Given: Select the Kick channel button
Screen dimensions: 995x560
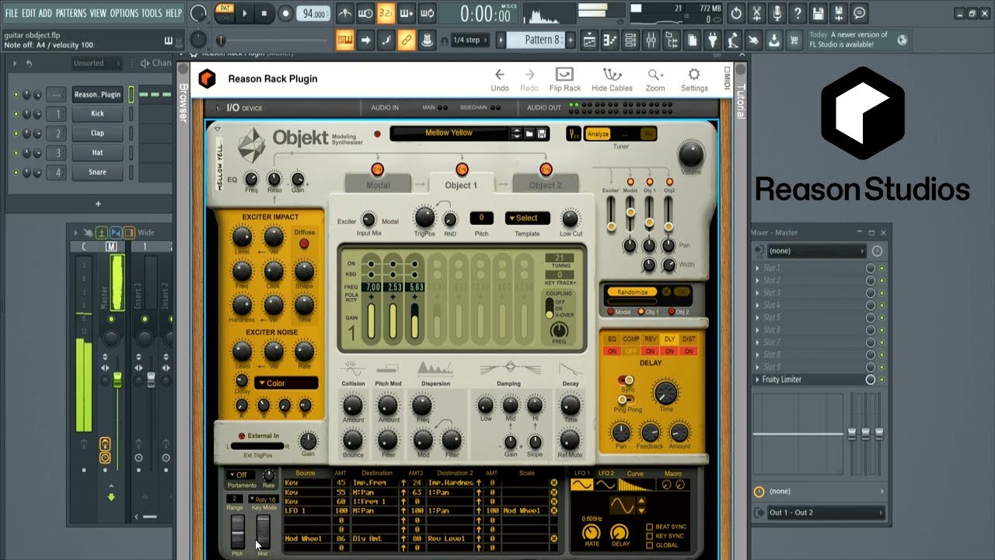Looking at the screenshot, I should click(97, 114).
